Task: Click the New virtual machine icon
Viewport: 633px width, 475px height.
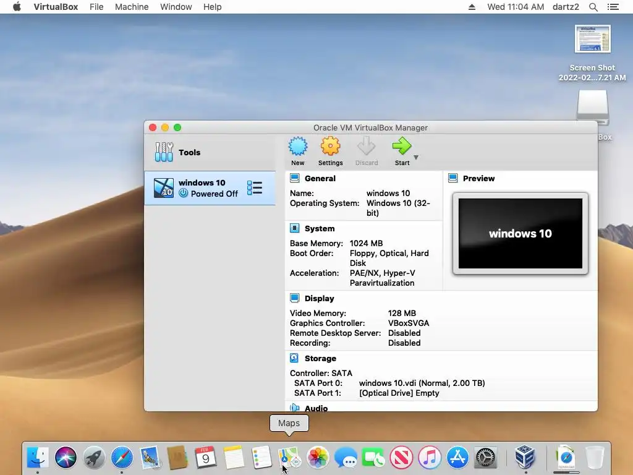Action: pos(298,146)
